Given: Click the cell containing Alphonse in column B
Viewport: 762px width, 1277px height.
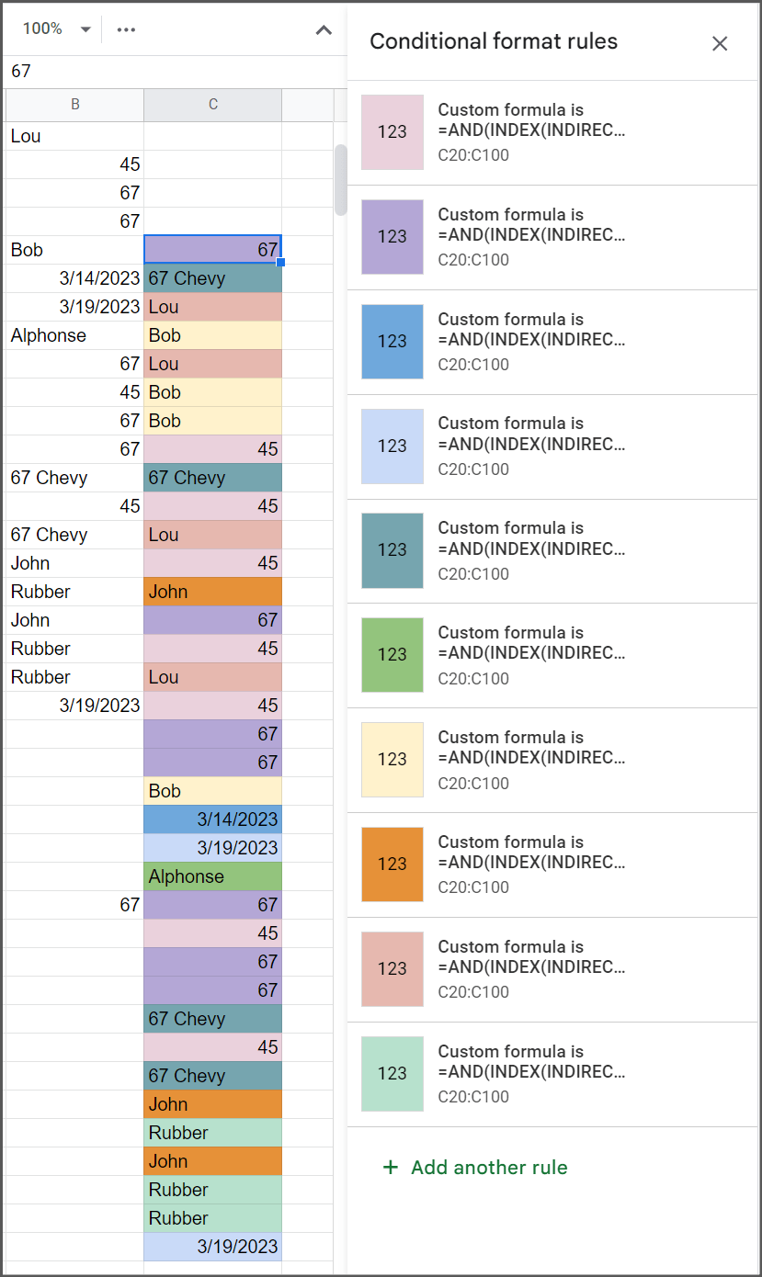Looking at the screenshot, I should coord(48,334).
